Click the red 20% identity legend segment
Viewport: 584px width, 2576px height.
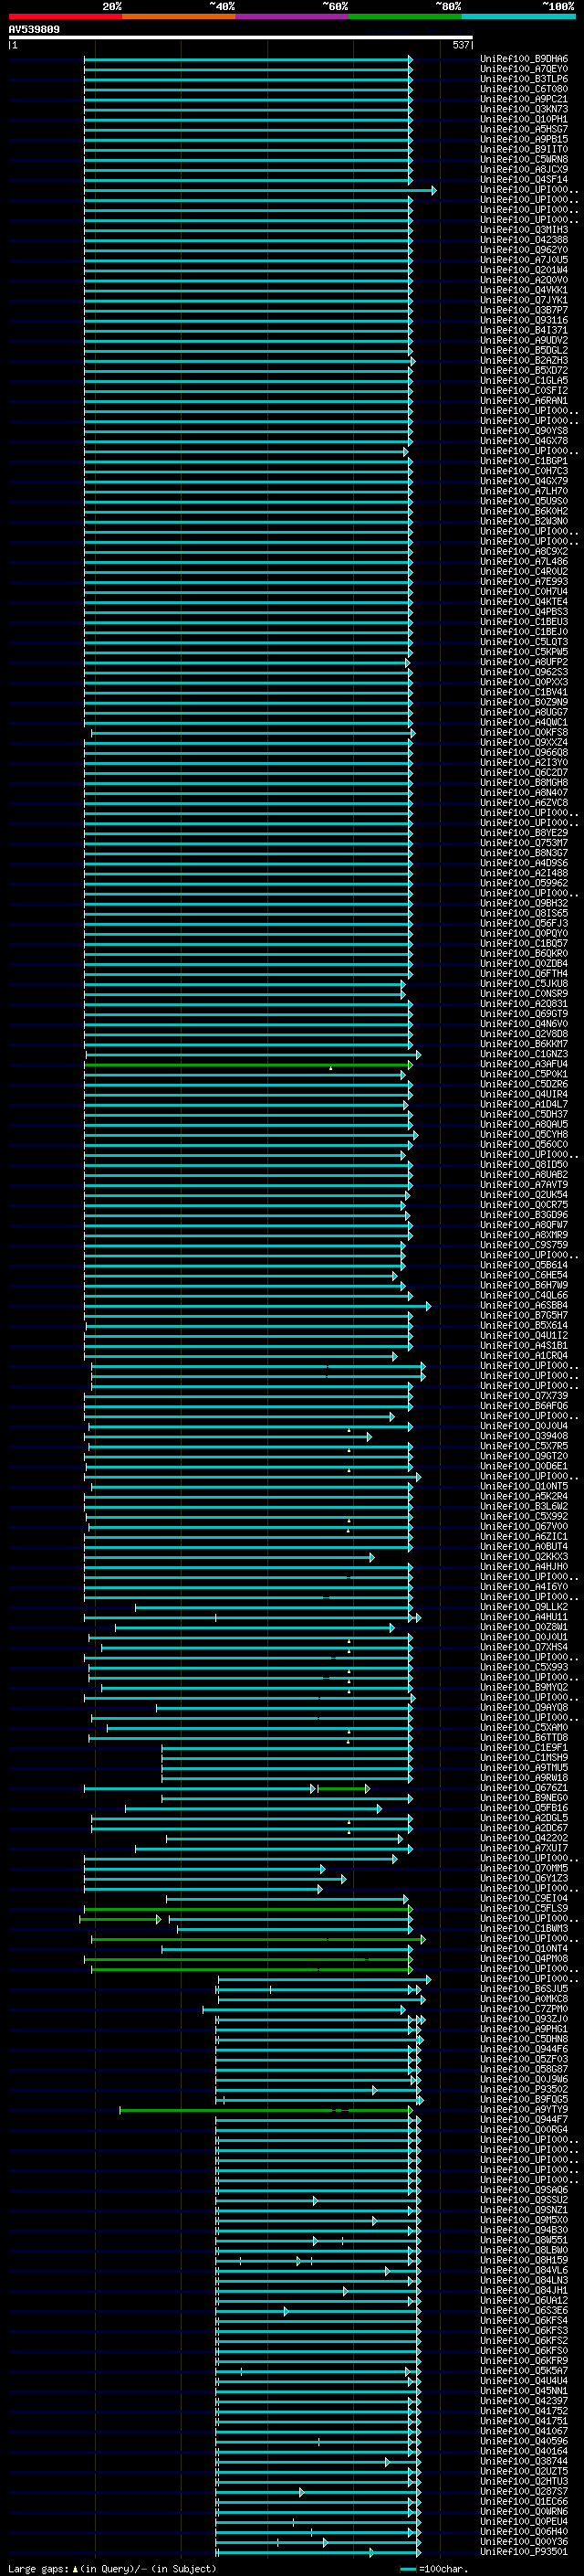coord(65,16)
